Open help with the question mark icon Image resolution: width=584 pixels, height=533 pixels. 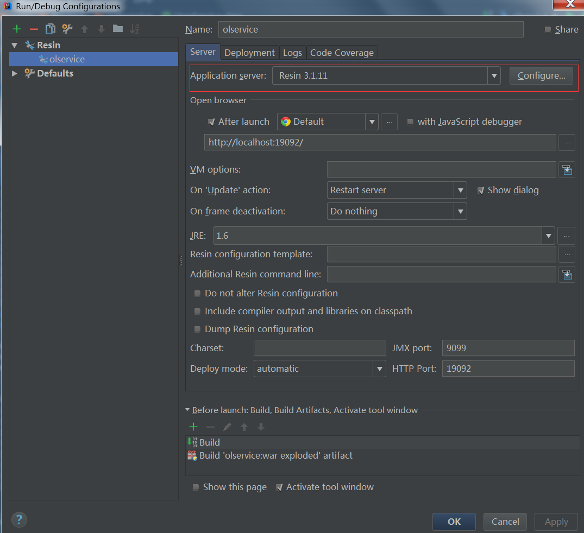click(x=19, y=519)
